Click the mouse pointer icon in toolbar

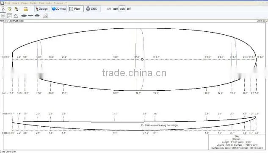pyautogui.click(x=3, y=9)
